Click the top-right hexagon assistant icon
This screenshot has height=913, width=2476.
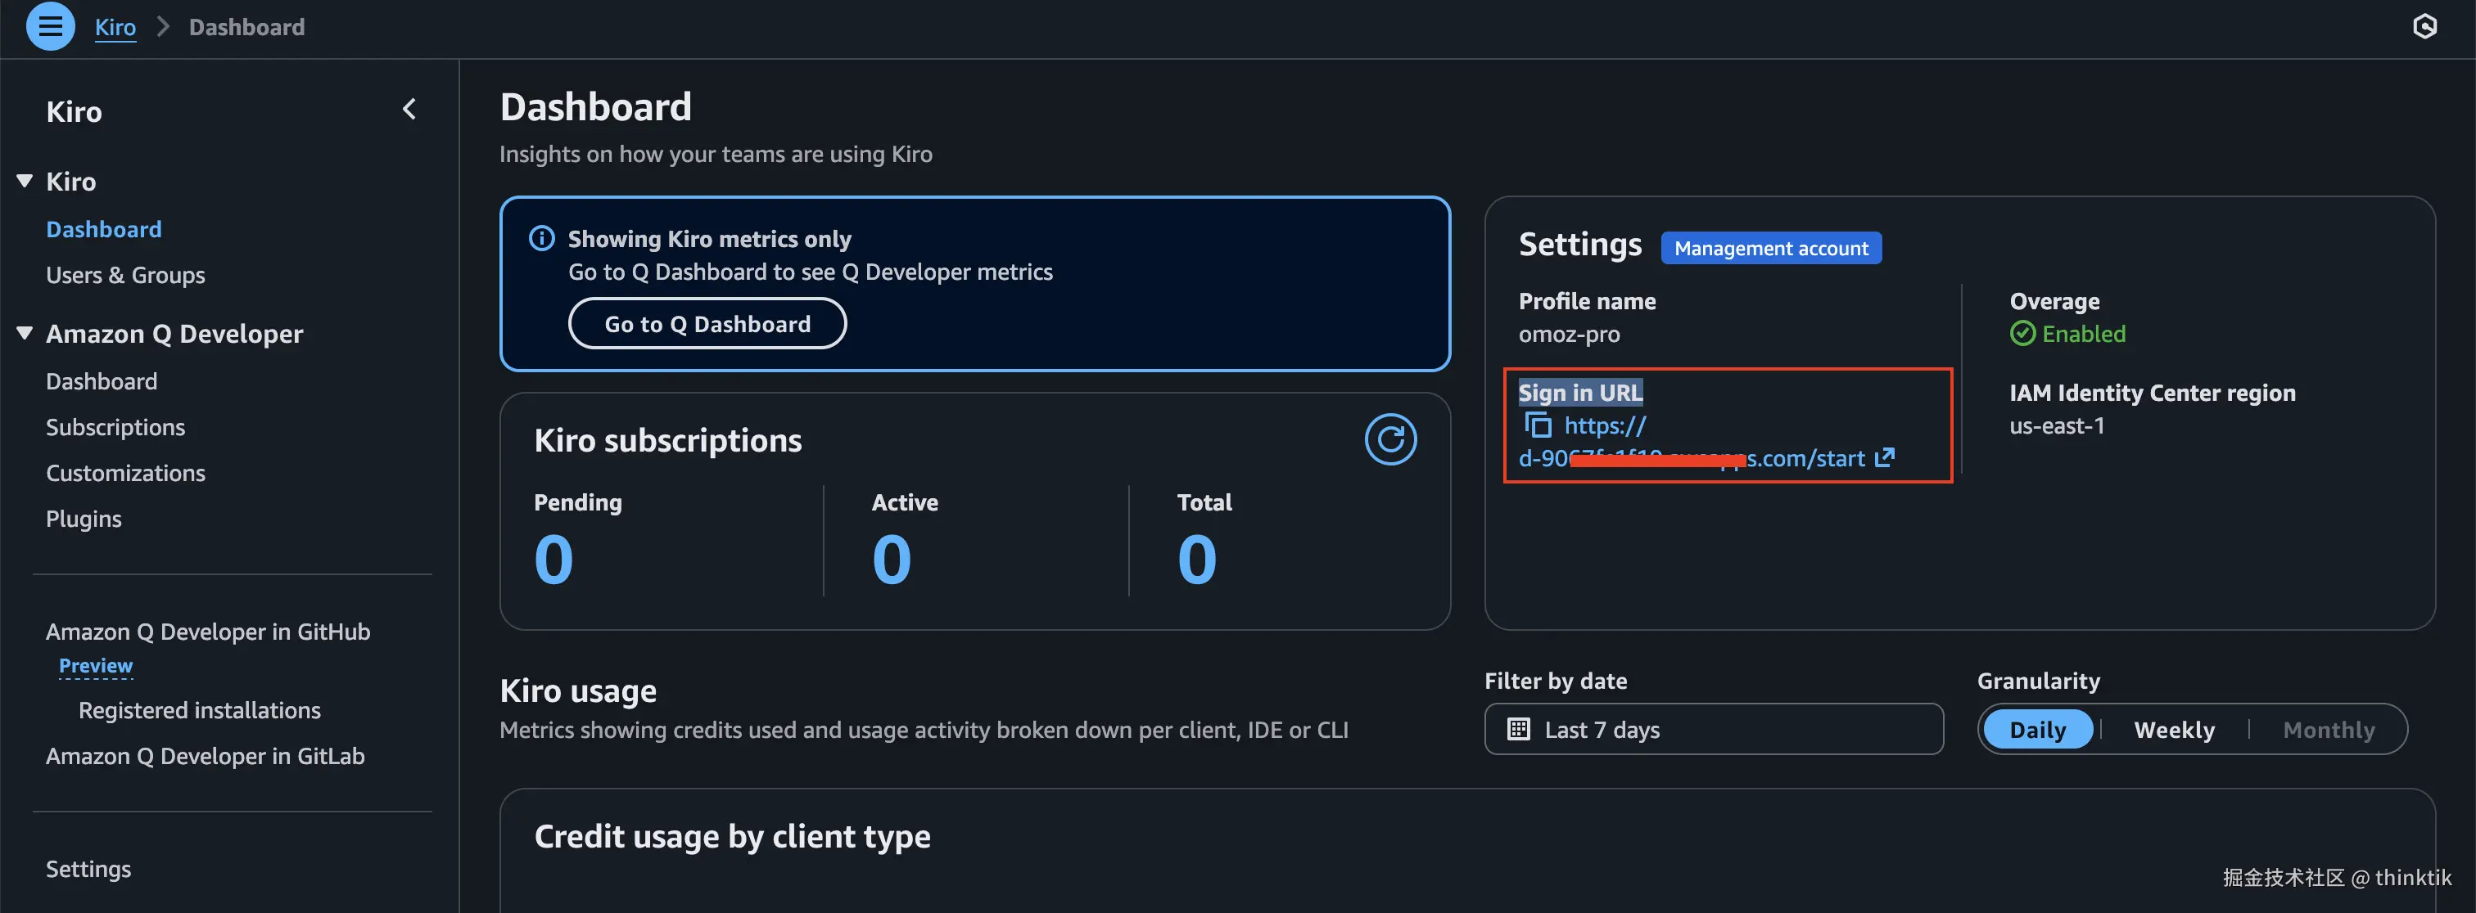click(2424, 26)
